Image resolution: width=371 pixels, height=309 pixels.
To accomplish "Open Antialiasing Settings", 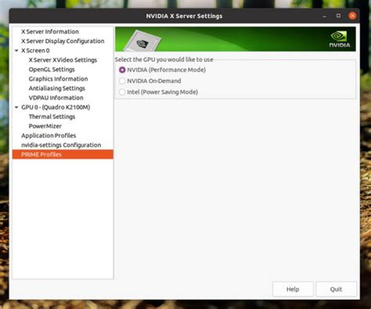I will [x=57, y=89].
